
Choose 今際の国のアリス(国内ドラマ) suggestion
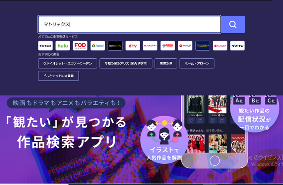click(x=126, y=64)
